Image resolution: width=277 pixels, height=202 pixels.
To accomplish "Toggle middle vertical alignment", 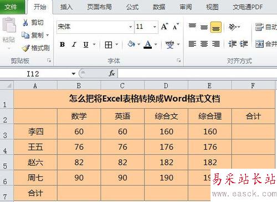I will pyautogui.click(x=204, y=27).
